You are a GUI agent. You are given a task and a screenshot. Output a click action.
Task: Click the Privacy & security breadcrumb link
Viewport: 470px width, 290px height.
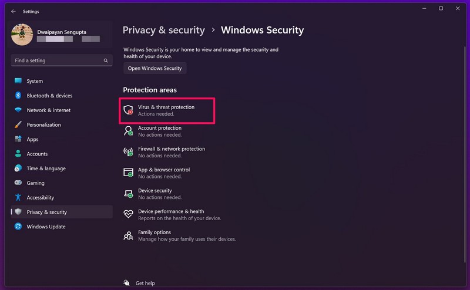[163, 30]
